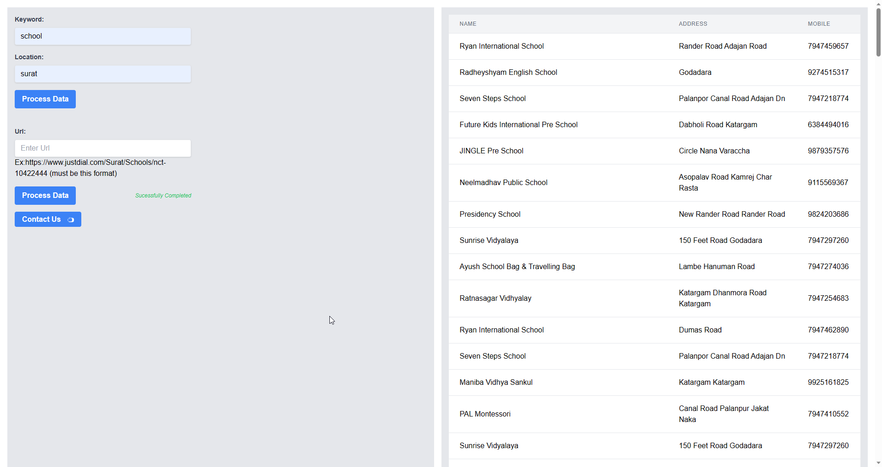Image resolution: width=882 pixels, height=467 pixels.
Task: Select 'JINGLE Pre School' name cell
Action: (x=491, y=151)
